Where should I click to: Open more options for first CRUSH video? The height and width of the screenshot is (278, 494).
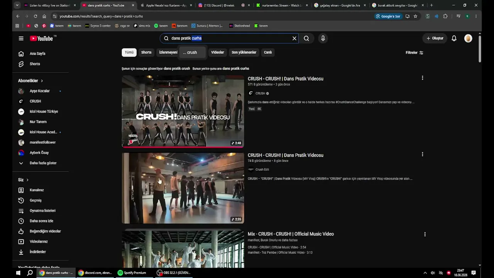423,78
